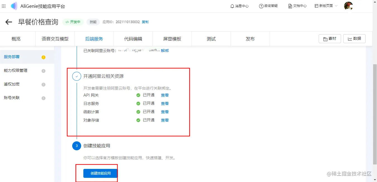Viewport: 377px width, 182px height.
Task: Click green check icon for API 网关
Action: click(x=138, y=95)
